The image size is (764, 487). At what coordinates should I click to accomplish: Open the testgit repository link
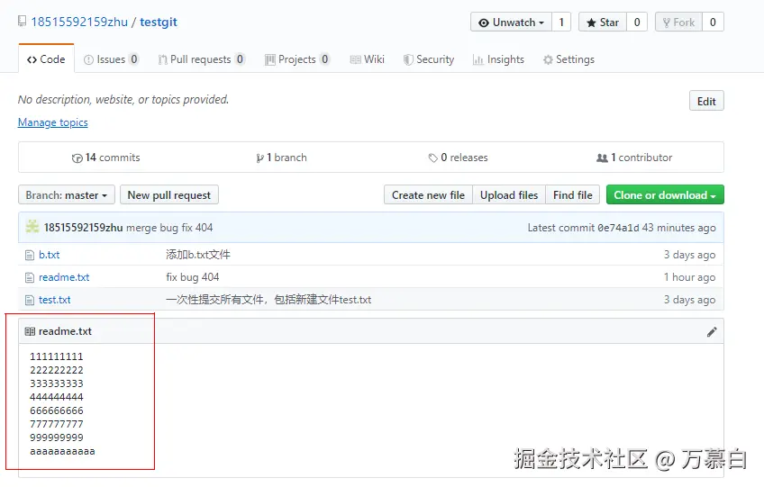pyautogui.click(x=159, y=22)
